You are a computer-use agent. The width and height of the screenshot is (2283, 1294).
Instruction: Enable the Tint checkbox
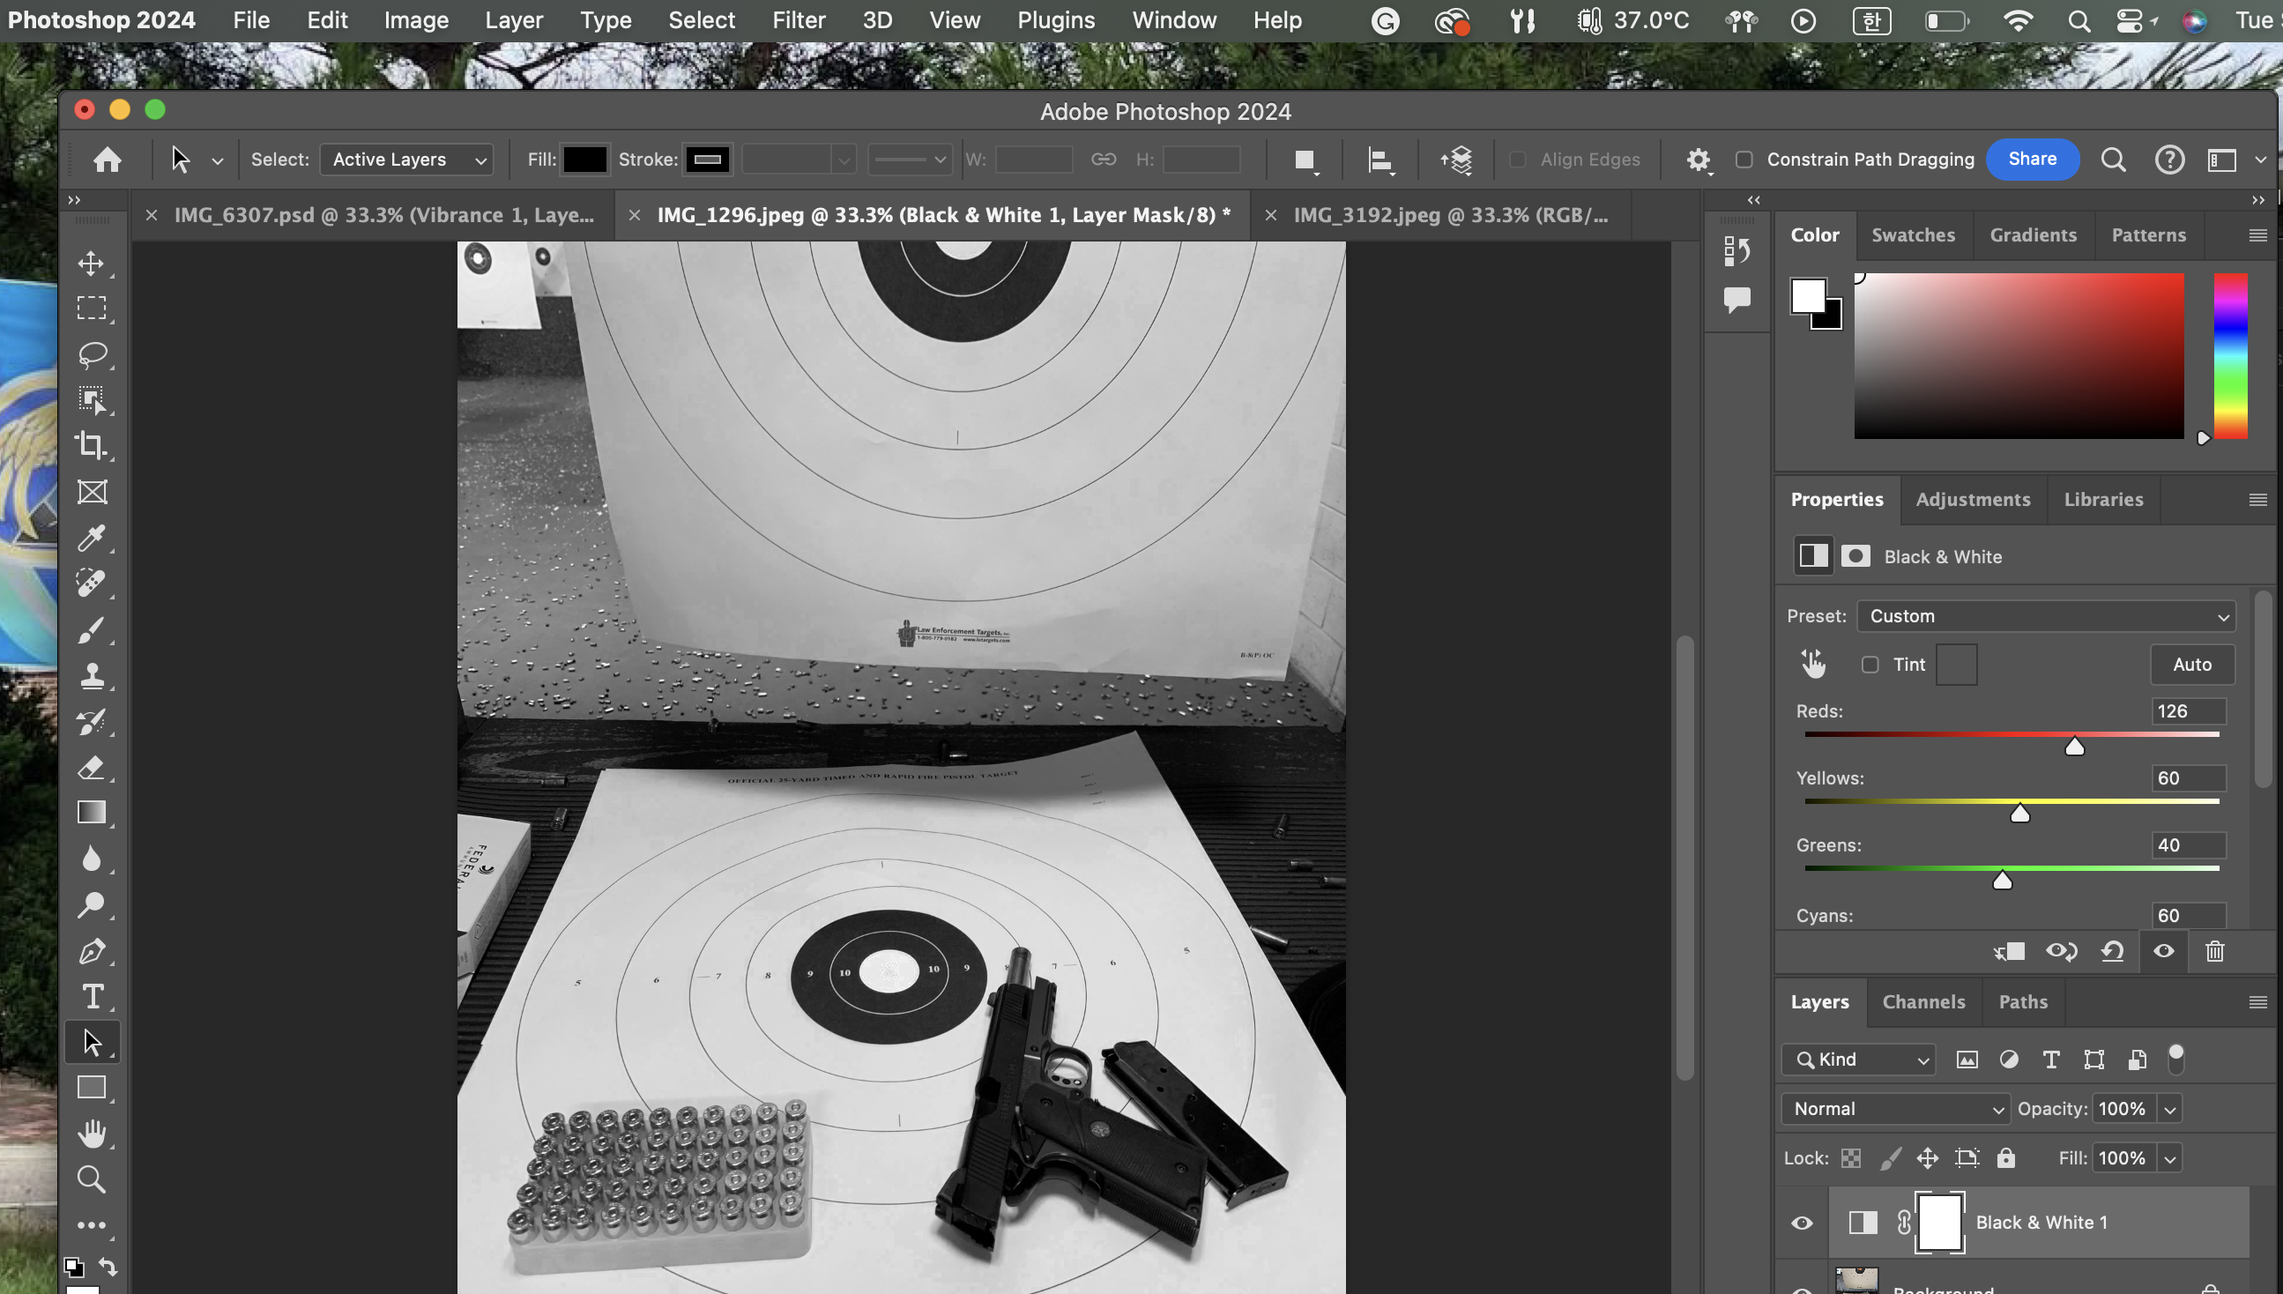1870,665
